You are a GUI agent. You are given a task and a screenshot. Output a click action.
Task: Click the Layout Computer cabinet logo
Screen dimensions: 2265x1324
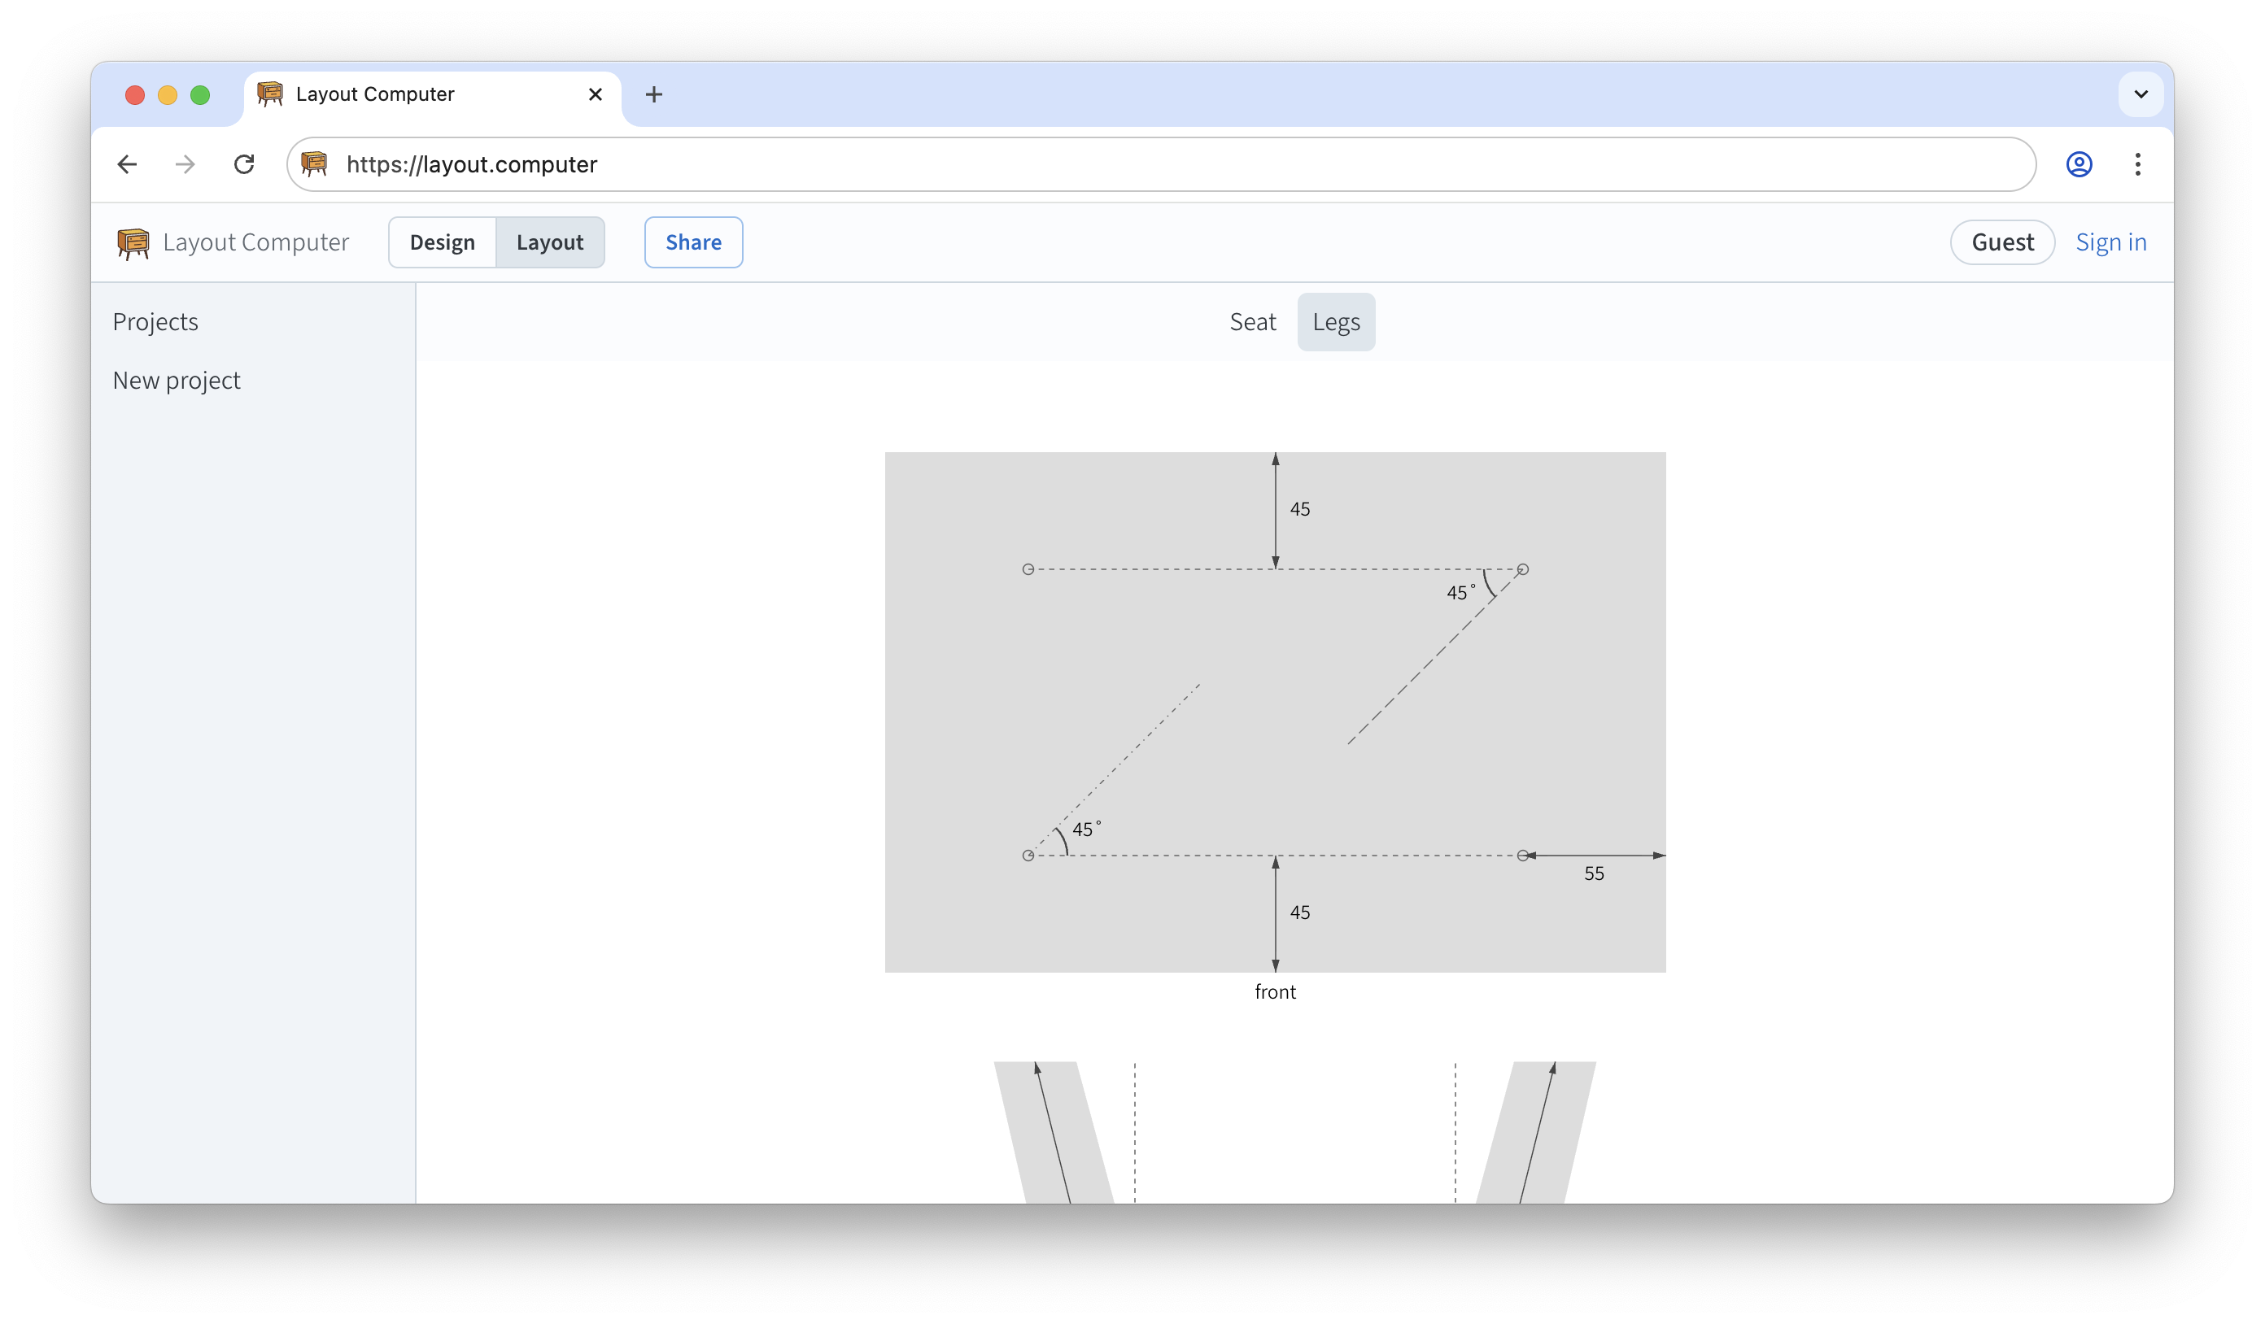133,242
